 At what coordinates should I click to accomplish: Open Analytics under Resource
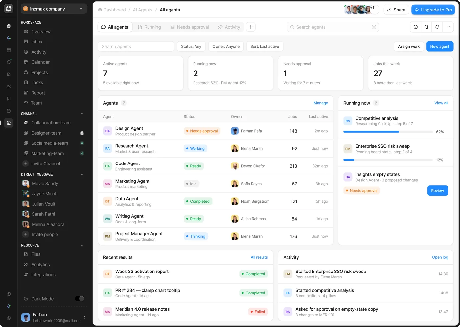[40, 265]
